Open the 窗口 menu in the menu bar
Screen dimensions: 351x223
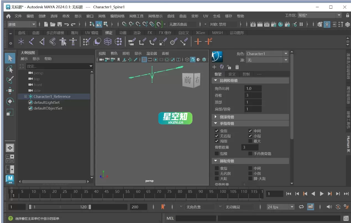(90, 16)
